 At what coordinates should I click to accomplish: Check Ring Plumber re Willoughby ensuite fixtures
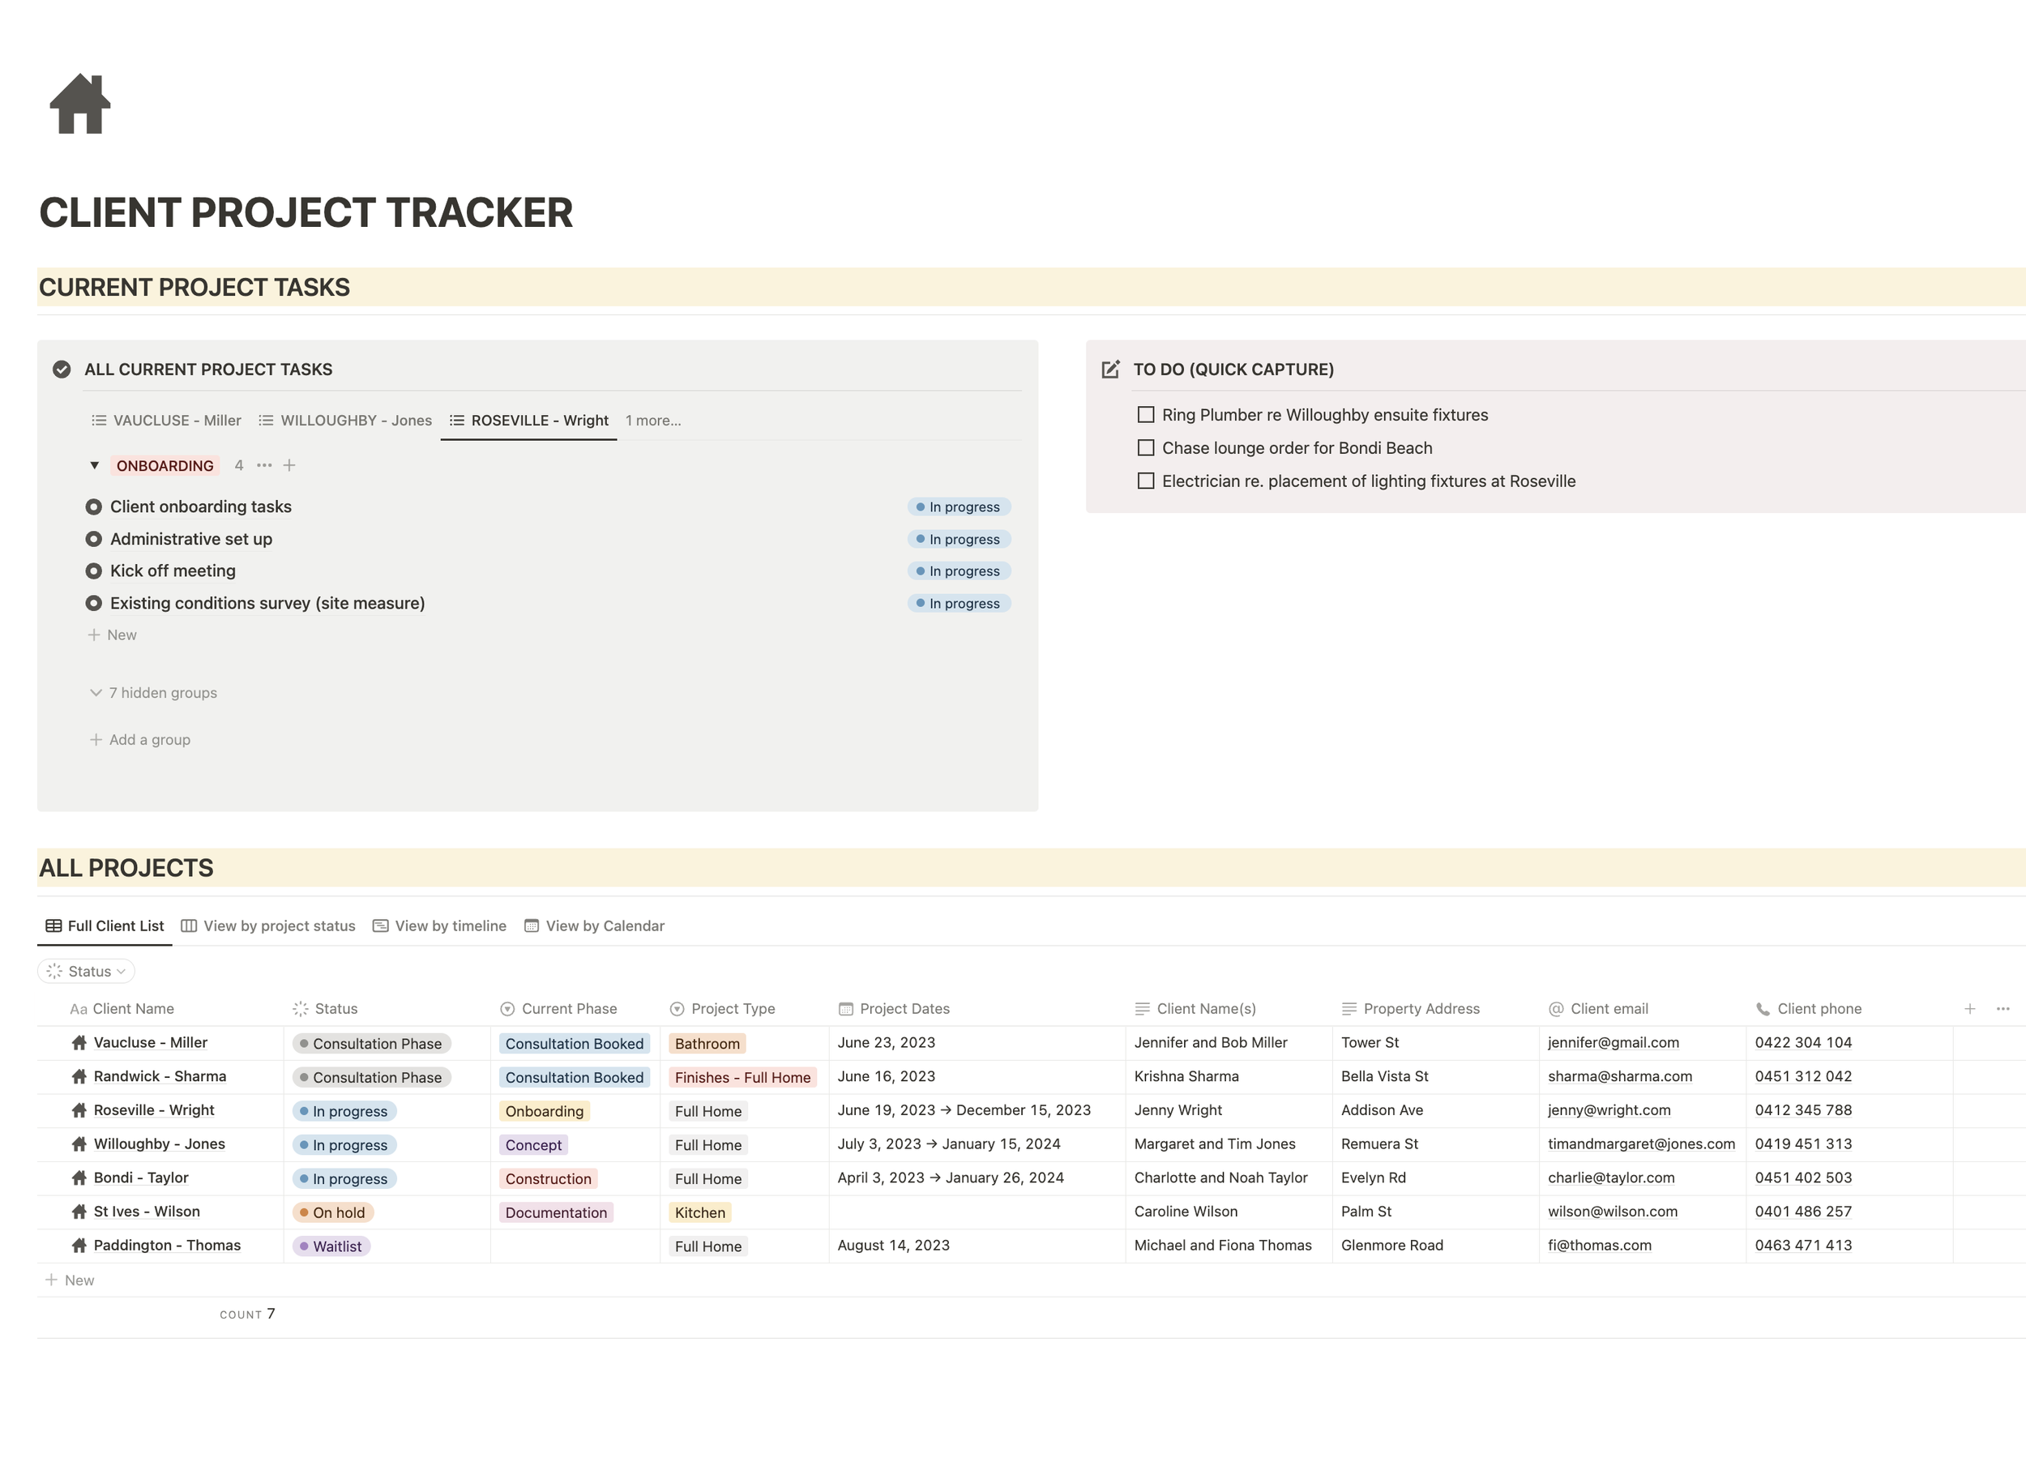click(x=1145, y=414)
